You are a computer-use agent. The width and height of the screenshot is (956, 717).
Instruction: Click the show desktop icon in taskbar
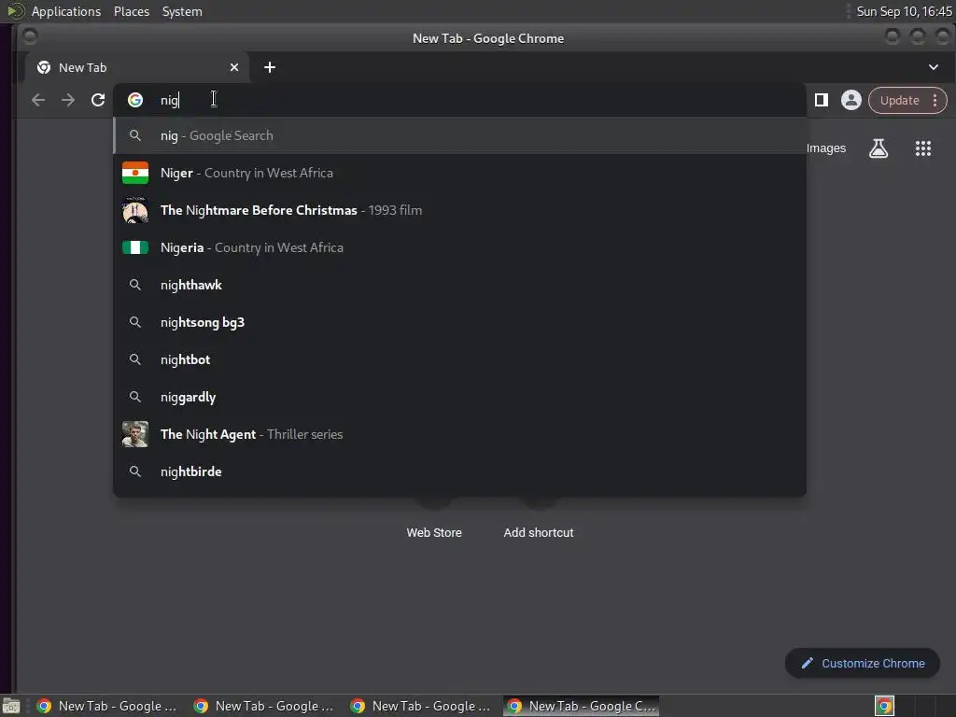coord(11,706)
